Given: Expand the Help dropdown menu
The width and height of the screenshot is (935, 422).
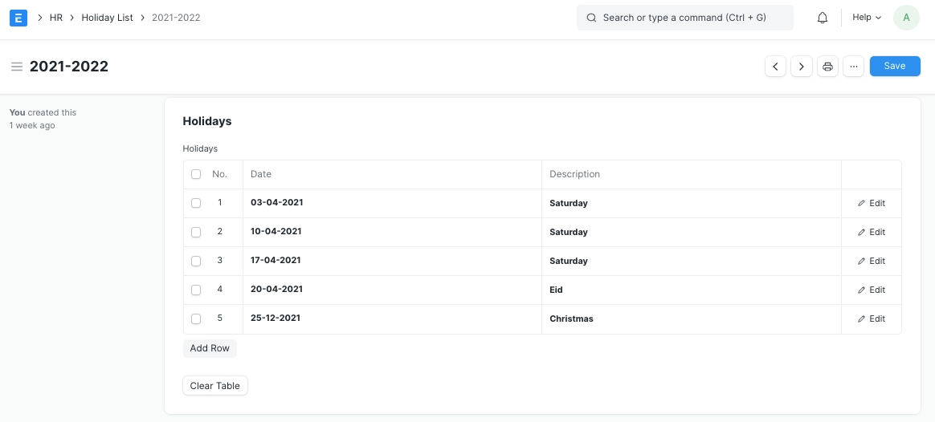Looking at the screenshot, I should (866, 18).
